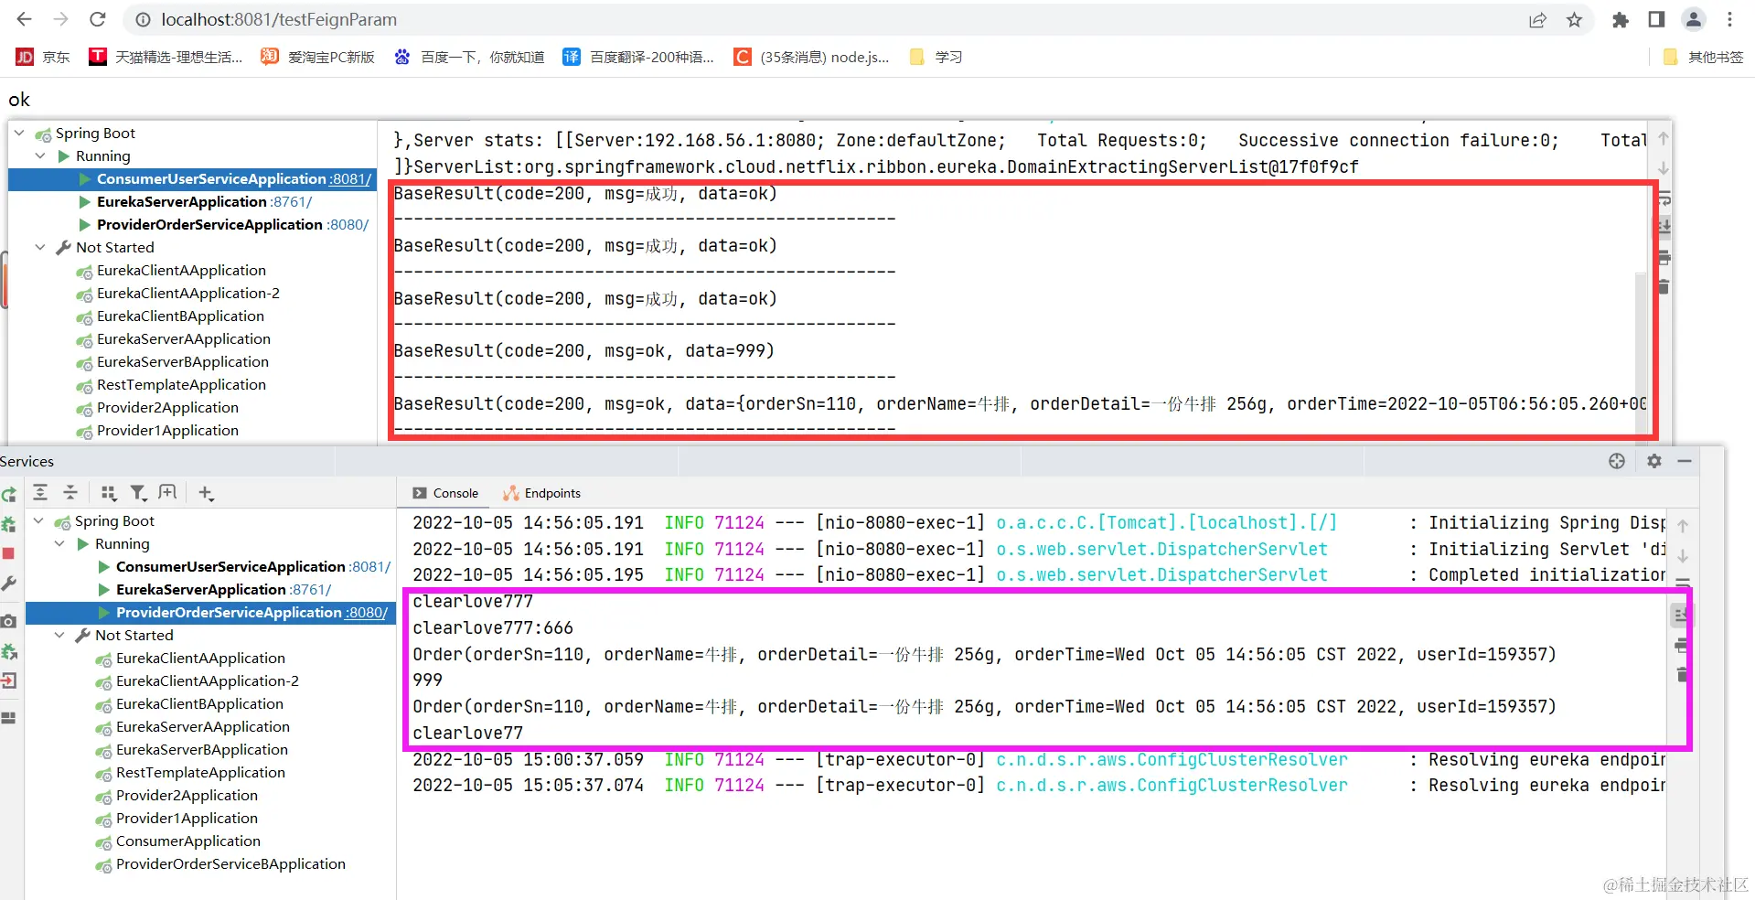
Task: Click the layout icon at left strip bottom
Action: coord(8,718)
